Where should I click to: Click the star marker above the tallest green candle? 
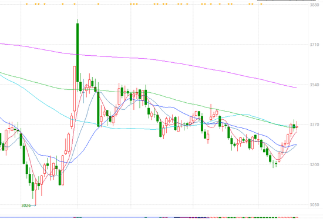click(x=75, y=4)
